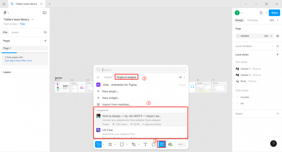This screenshot has height=152, width=282.
Task: Click the UX Flow widget icon
Action: [x=98, y=130]
